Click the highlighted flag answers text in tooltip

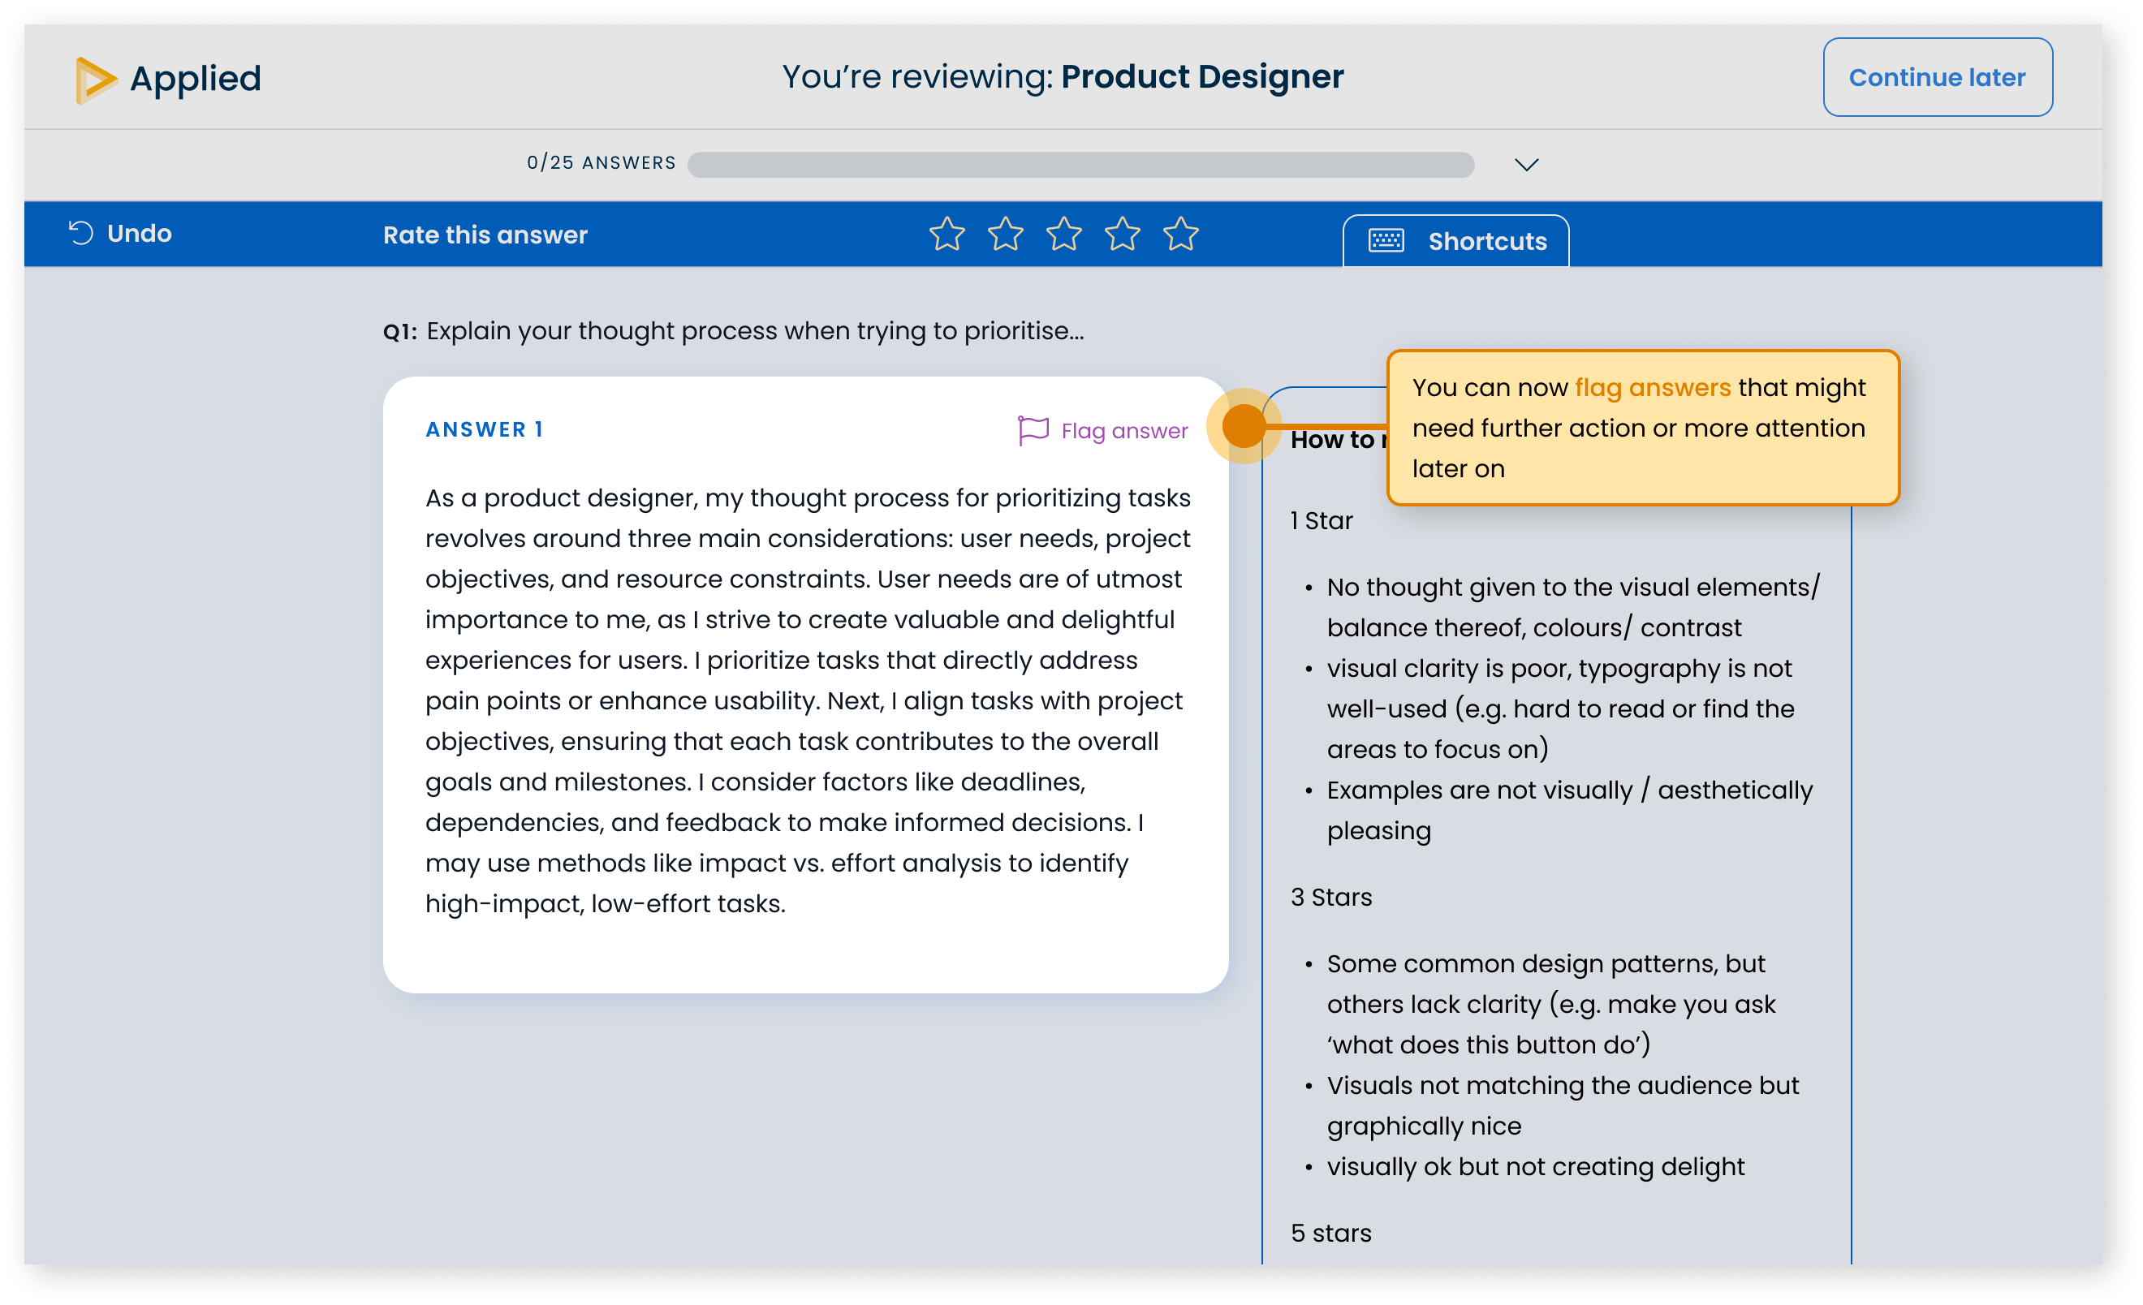[x=1652, y=387]
